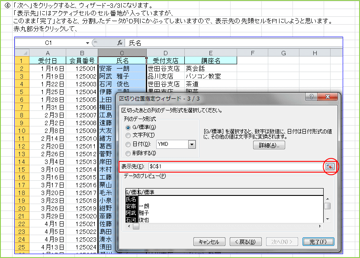Click the preview vertical scrollbar thumb
The width and height of the screenshot is (360, 258).
point(328,206)
